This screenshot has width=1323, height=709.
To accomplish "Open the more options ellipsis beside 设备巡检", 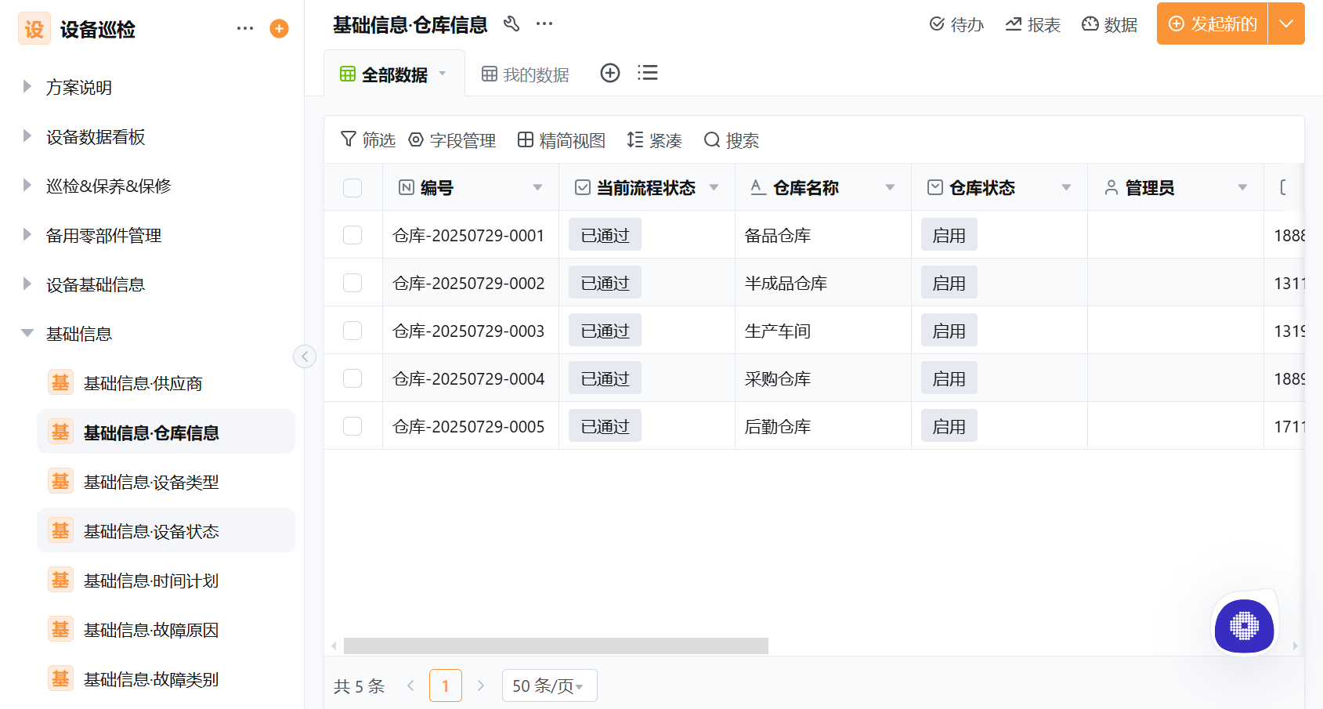I will [x=244, y=28].
